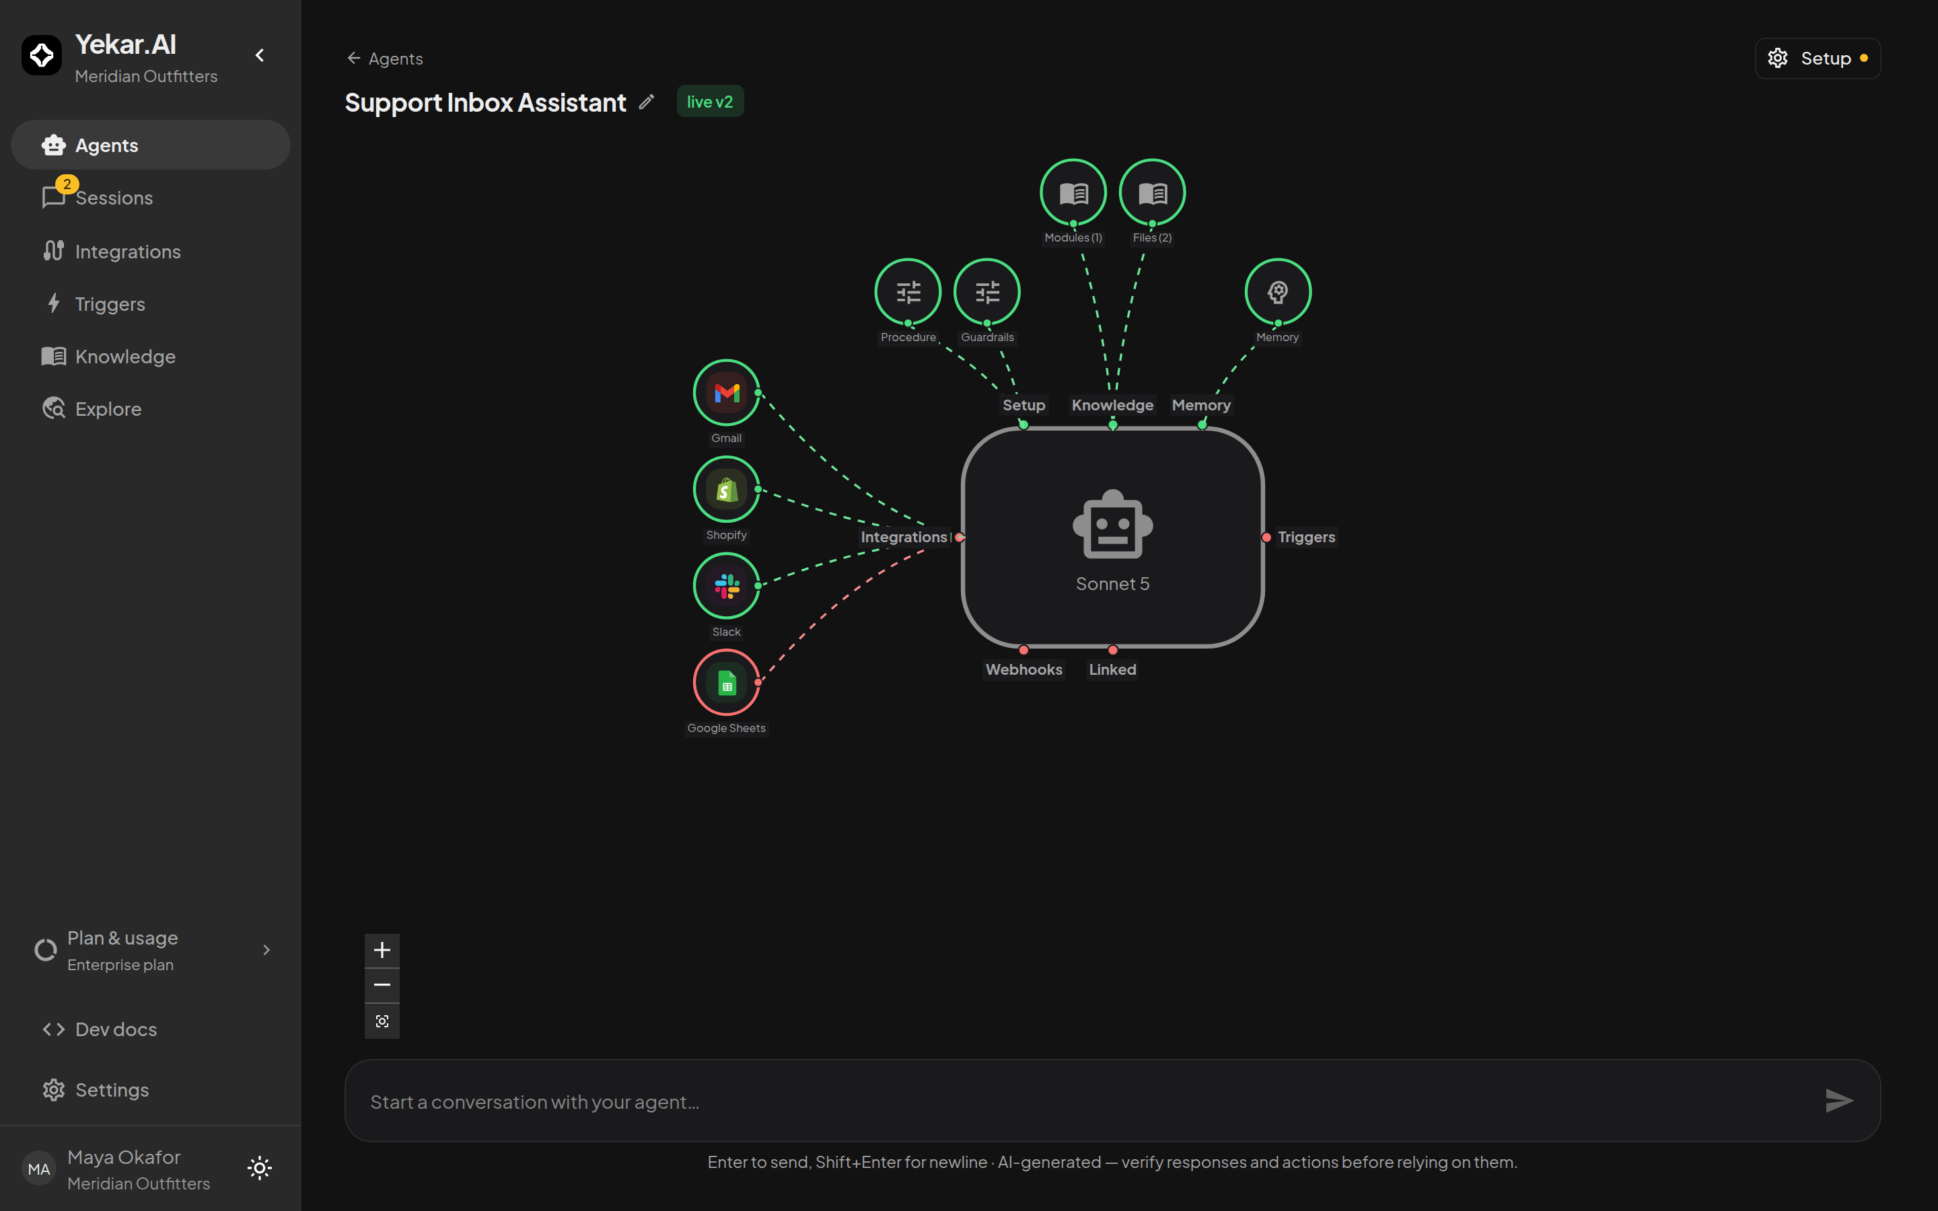Viewport: 1938px width, 1211px height.
Task: Select the Gmail integration node
Action: [726, 392]
